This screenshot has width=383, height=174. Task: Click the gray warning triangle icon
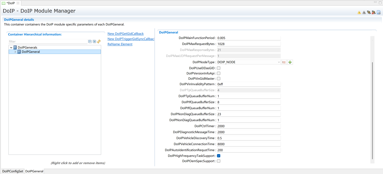[x=364, y=12]
